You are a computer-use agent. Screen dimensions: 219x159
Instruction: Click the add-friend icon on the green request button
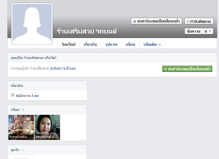(165, 69)
